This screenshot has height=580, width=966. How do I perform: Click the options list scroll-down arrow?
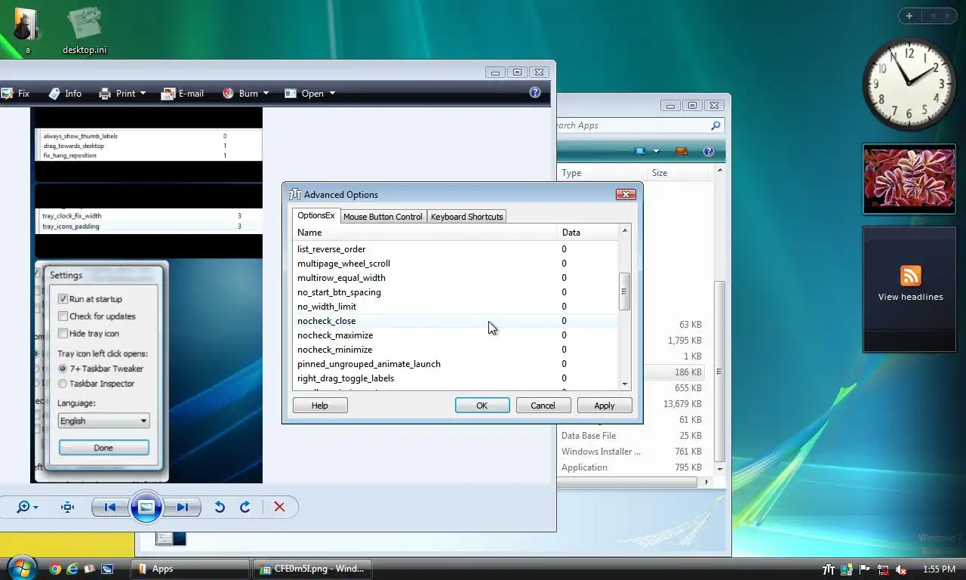pyautogui.click(x=624, y=384)
